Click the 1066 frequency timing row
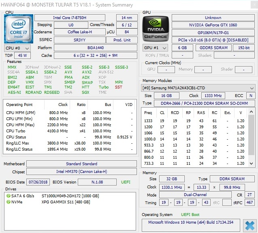Screen dimensions: 258x233 click(195, 133)
